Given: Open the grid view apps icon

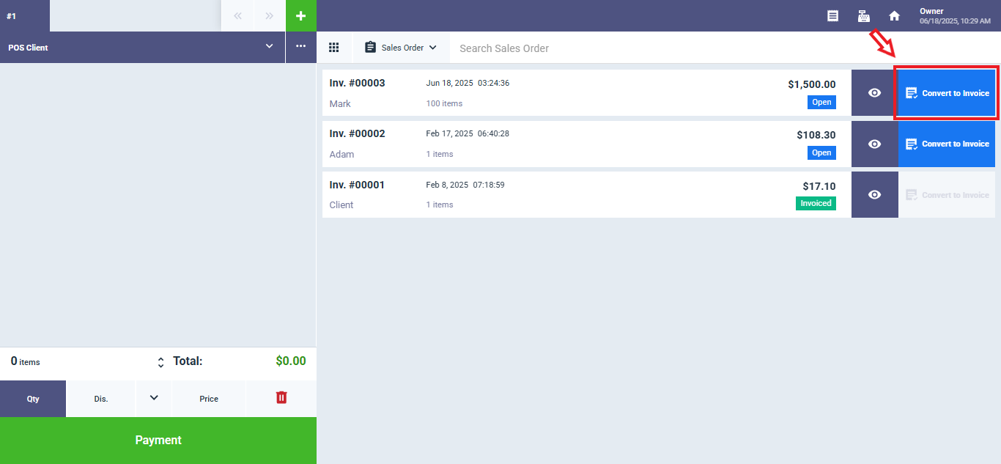Looking at the screenshot, I should 334,48.
